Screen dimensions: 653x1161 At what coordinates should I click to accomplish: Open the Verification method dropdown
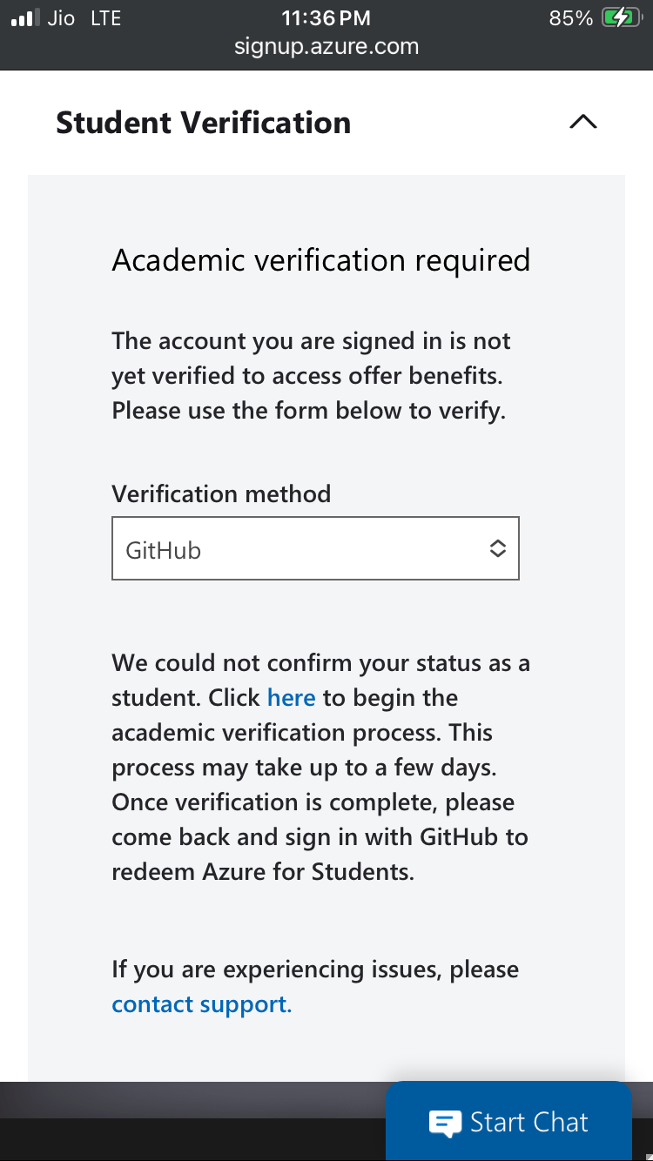click(315, 548)
